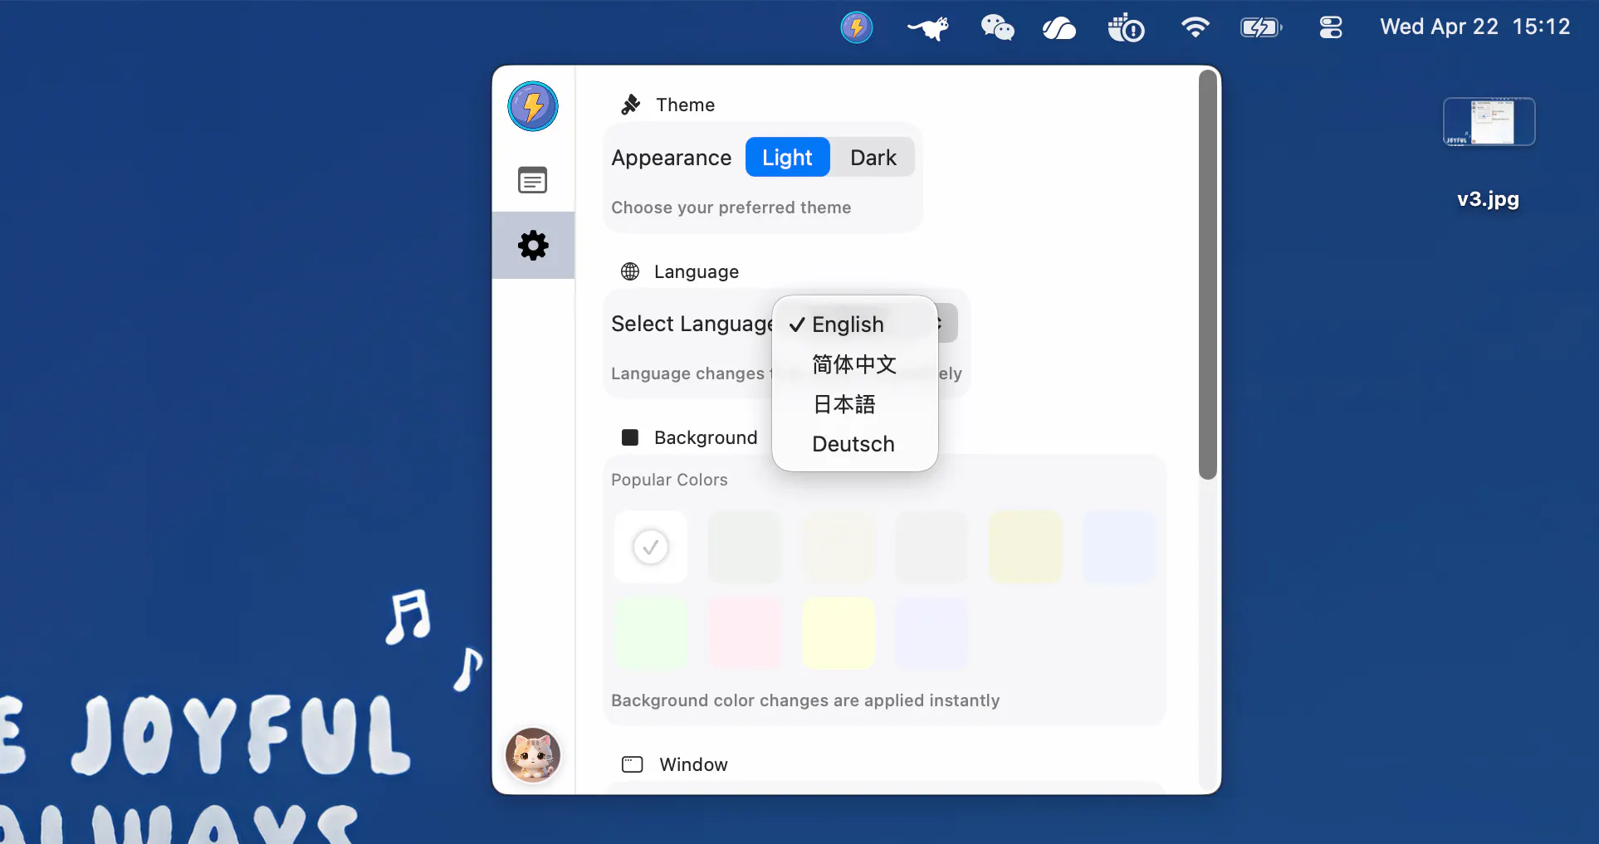Click the date and time clock
Image resolution: width=1599 pixels, height=844 pixels.
1475,27
